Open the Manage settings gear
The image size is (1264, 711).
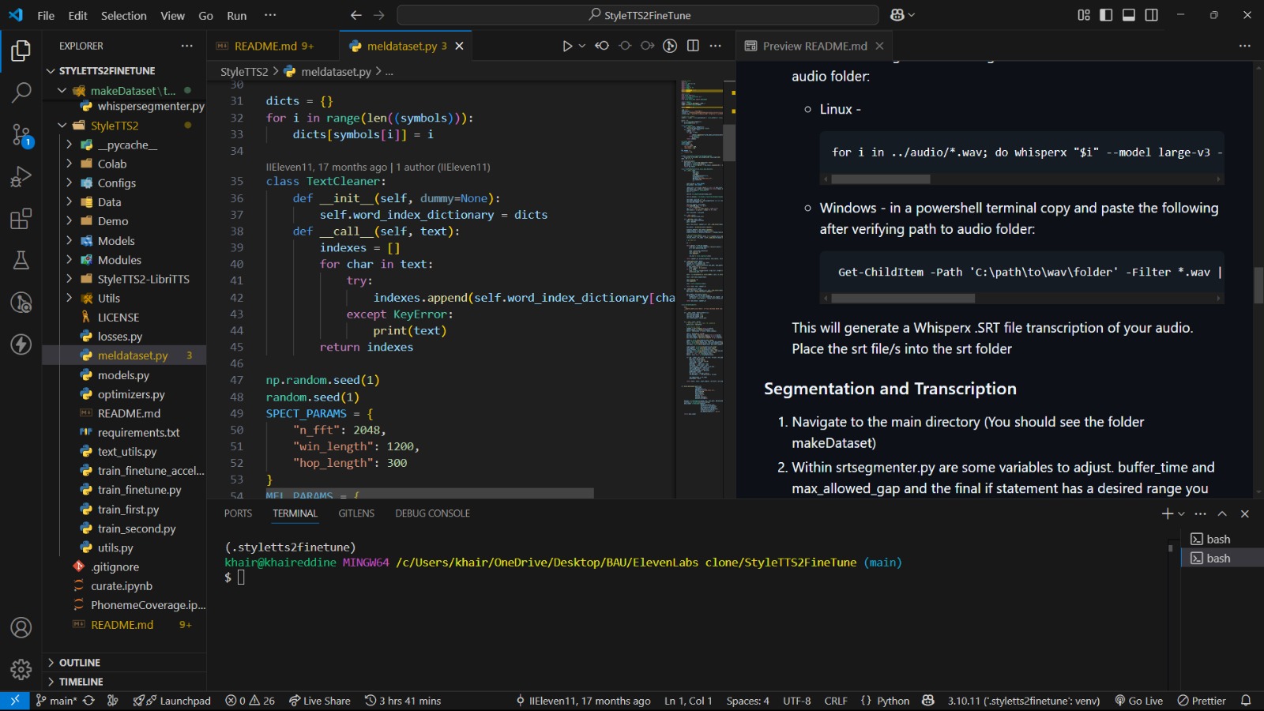(x=21, y=670)
